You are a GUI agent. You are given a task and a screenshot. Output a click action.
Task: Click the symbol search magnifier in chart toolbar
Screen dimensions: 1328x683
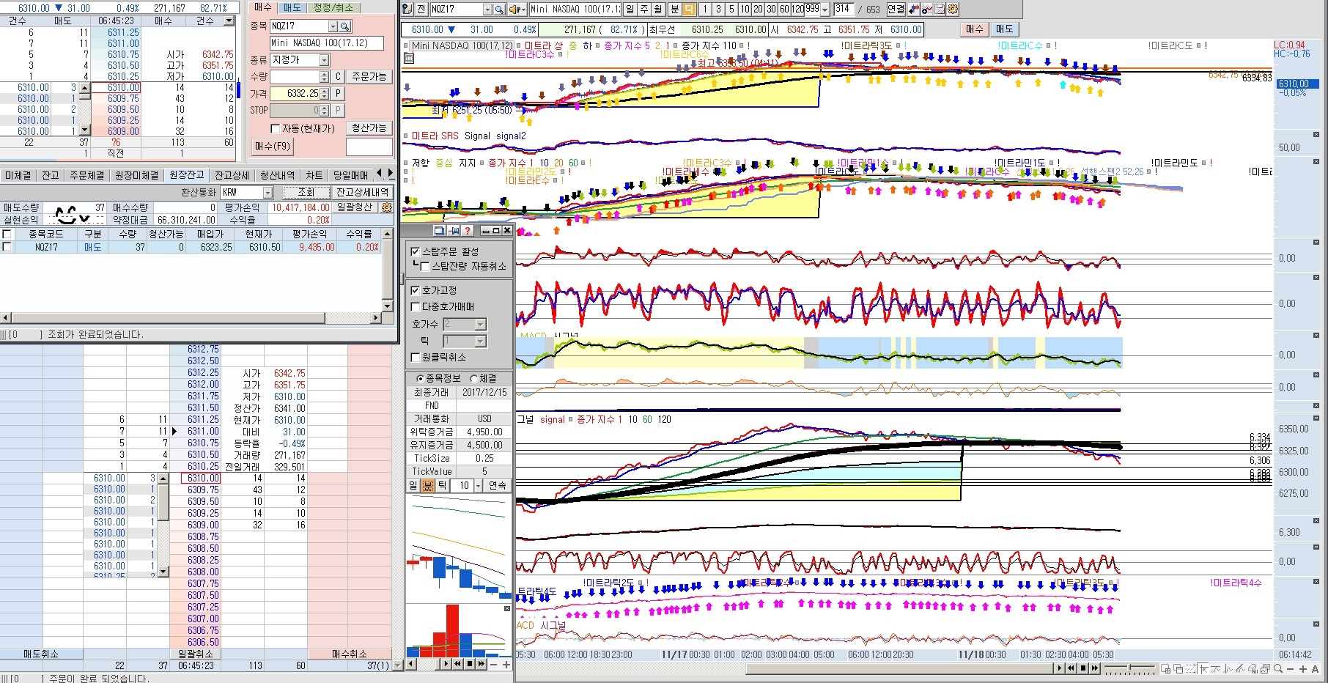499,10
